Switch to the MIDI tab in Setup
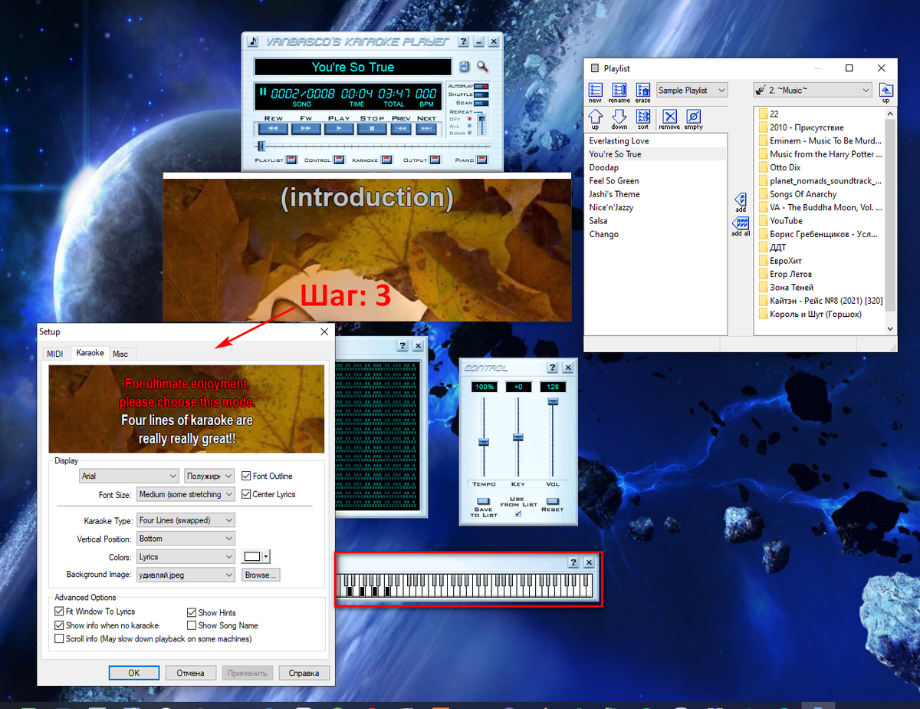This screenshot has width=920, height=709. [x=54, y=354]
